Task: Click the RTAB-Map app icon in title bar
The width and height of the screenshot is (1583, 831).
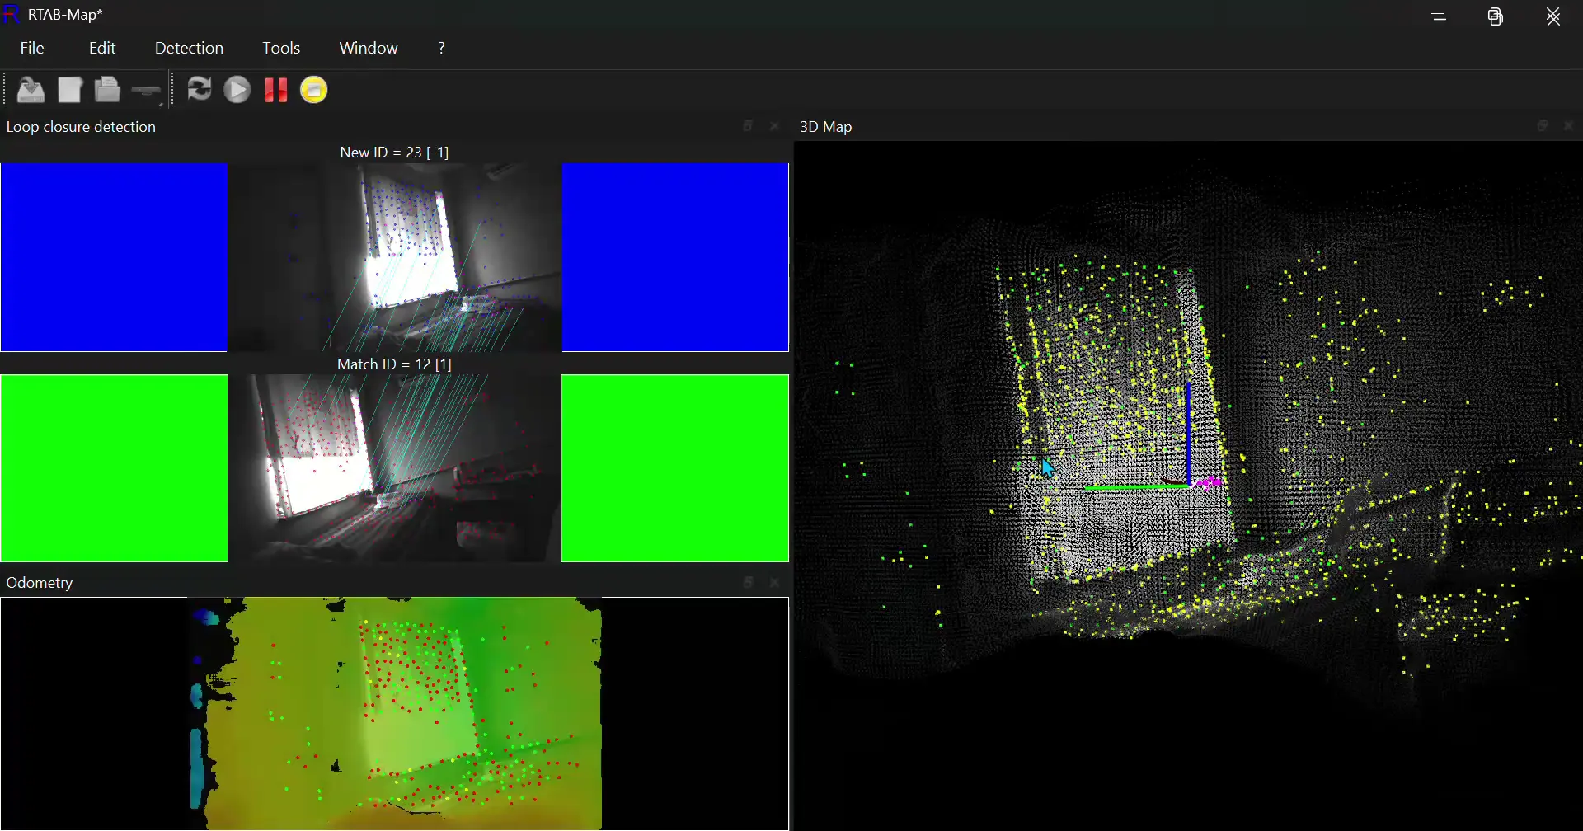Action: click(x=11, y=15)
